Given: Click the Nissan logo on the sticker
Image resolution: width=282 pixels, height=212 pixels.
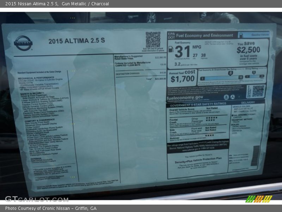Looking at the screenshot, I should point(23,43).
